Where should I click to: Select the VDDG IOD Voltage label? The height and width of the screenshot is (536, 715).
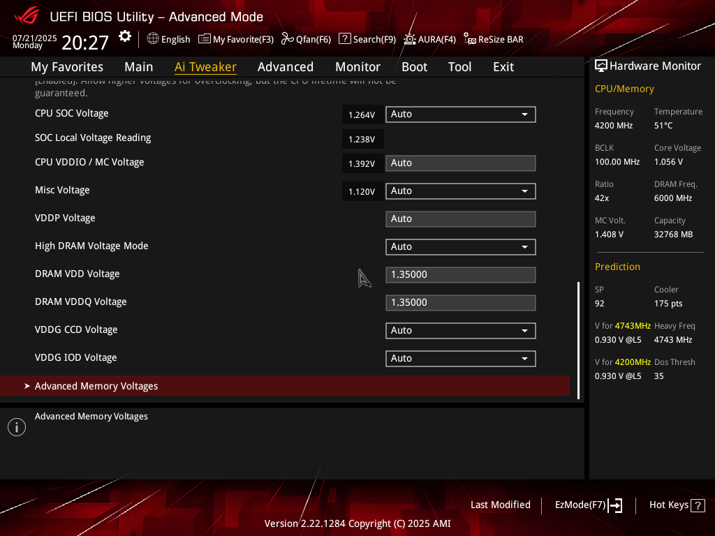[x=75, y=358]
